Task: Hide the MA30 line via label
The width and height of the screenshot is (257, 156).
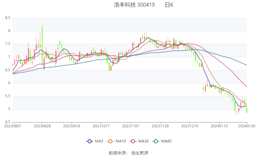Action: click(143, 141)
